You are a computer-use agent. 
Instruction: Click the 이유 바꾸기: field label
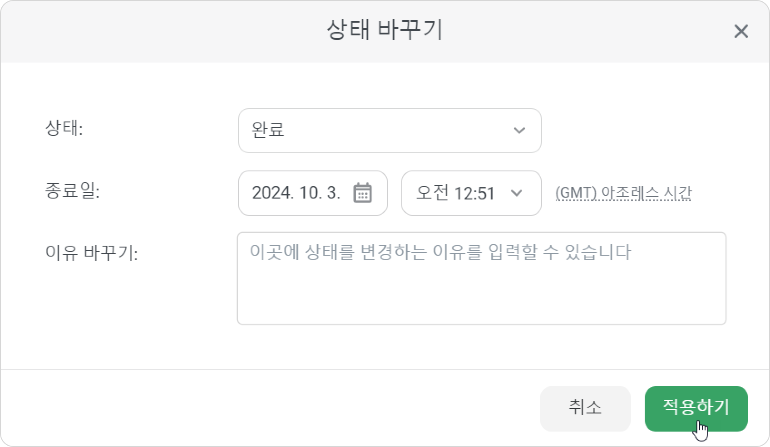[92, 253]
